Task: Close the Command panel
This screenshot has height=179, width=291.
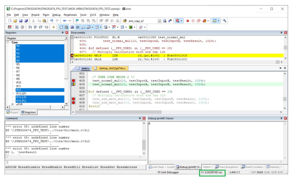Action: point(144,118)
